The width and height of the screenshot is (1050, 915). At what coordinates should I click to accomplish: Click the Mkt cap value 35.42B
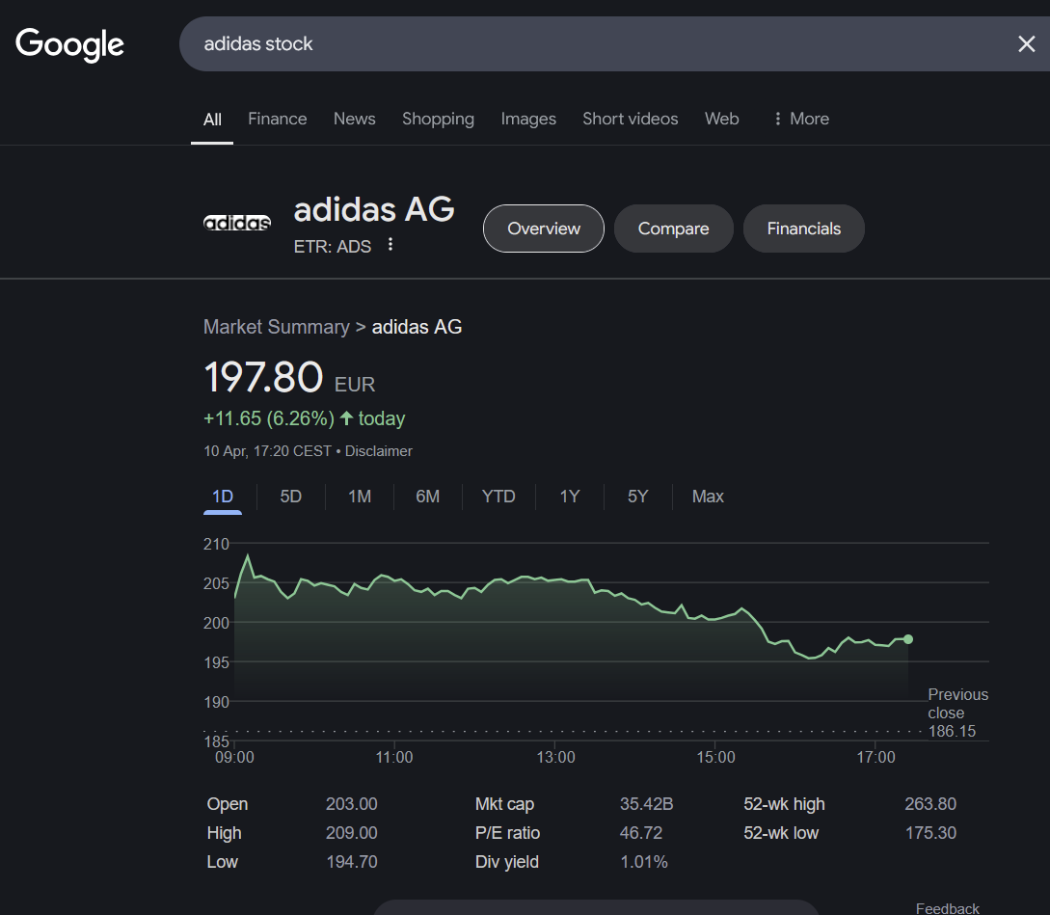tap(646, 804)
